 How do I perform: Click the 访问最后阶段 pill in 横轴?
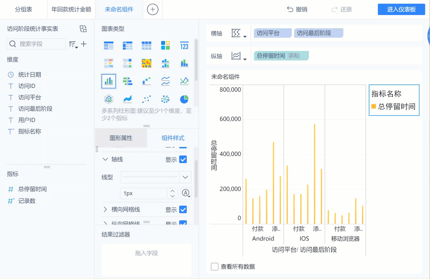[x=318, y=33]
